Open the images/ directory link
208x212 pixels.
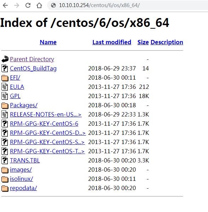coord(21,170)
